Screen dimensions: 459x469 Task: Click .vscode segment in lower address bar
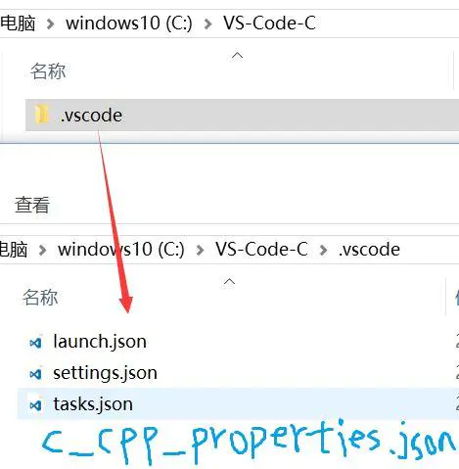coord(369,250)
